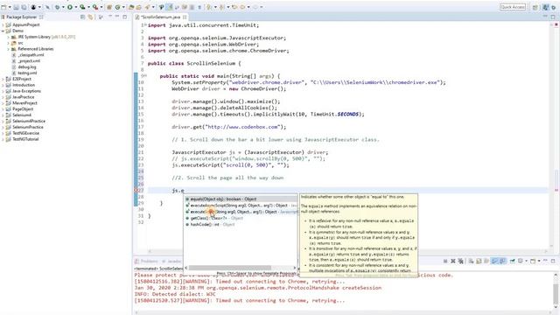
Task: Toggle the Mark Occurrences toolbar button
Action: pyautogui.click(x=169, y=7)
